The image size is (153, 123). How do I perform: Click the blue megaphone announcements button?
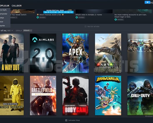tap(147, 2)
